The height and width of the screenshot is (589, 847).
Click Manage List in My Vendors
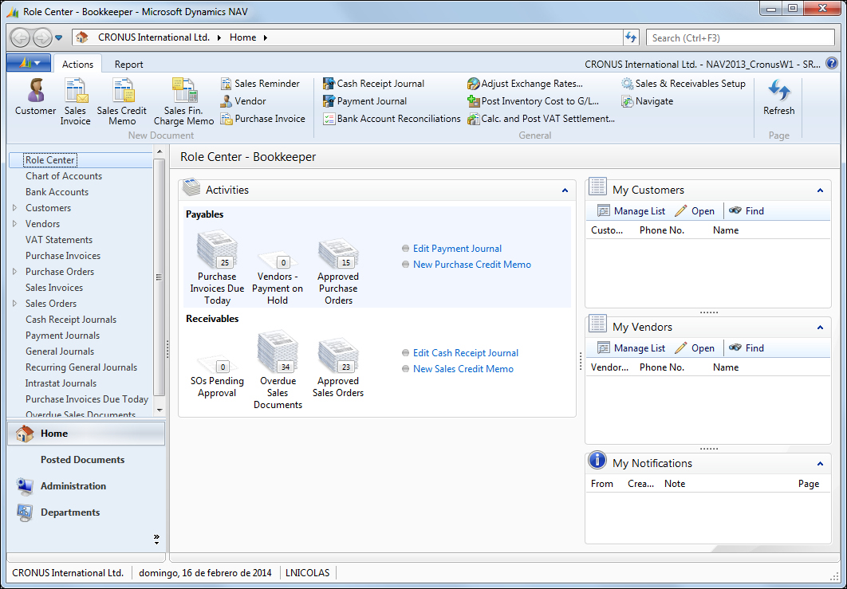click(632, 348)
